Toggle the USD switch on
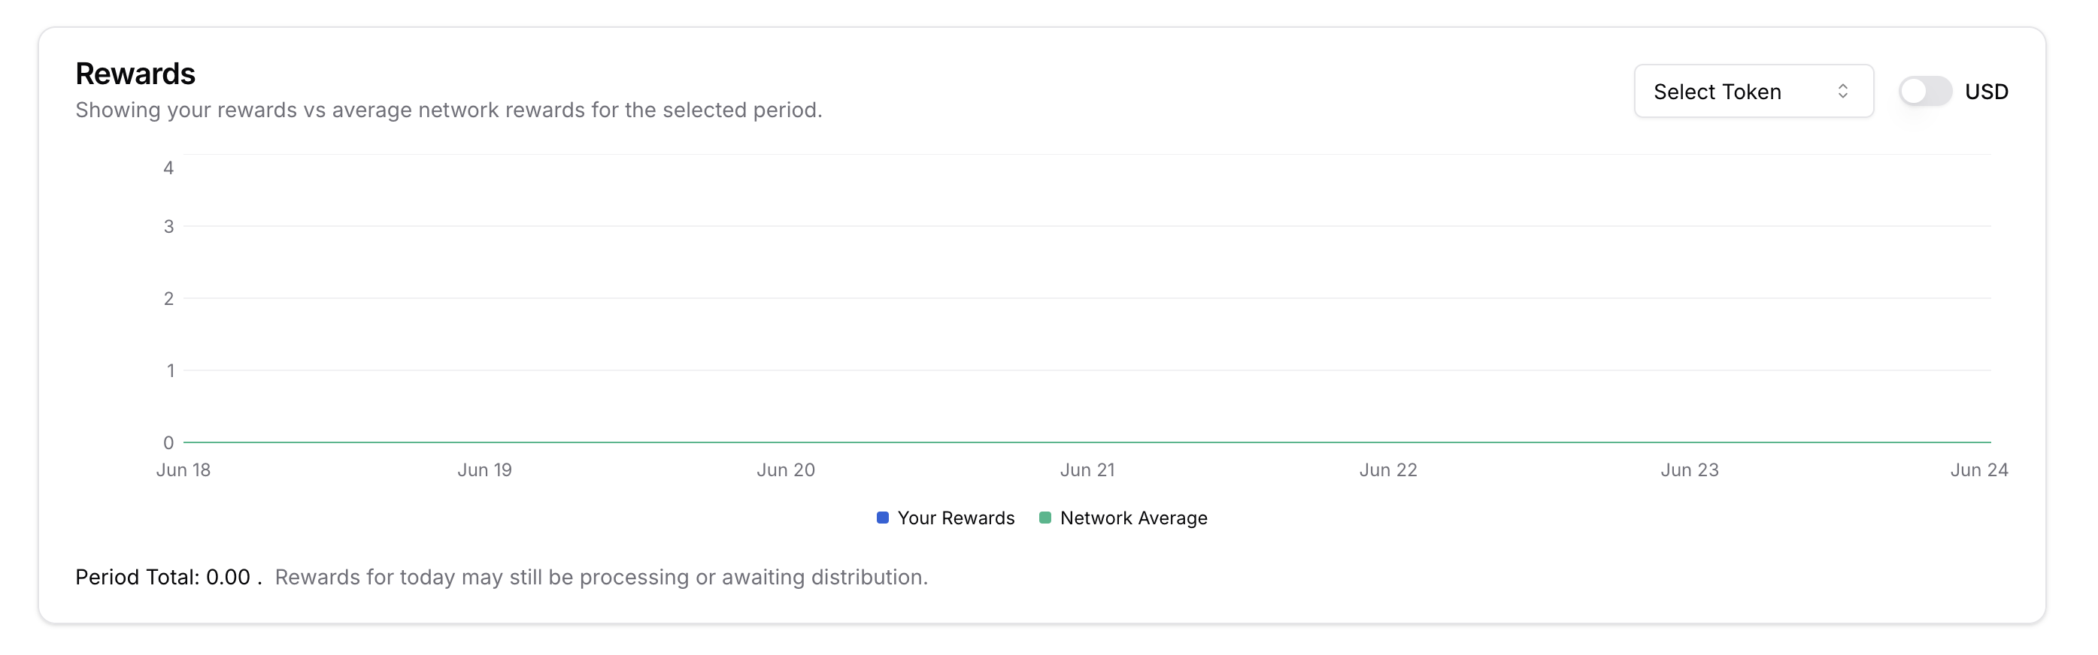This screenshot has width=2098, height=655. (x=1924, y=91)
